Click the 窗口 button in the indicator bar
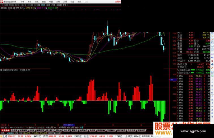 pos(7,128)
